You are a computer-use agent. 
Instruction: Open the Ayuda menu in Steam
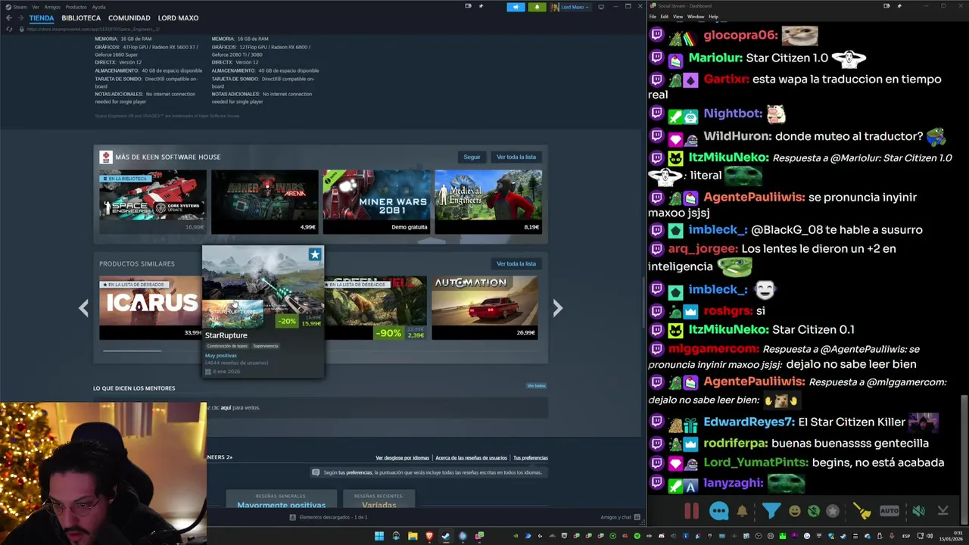click(98, 7)
